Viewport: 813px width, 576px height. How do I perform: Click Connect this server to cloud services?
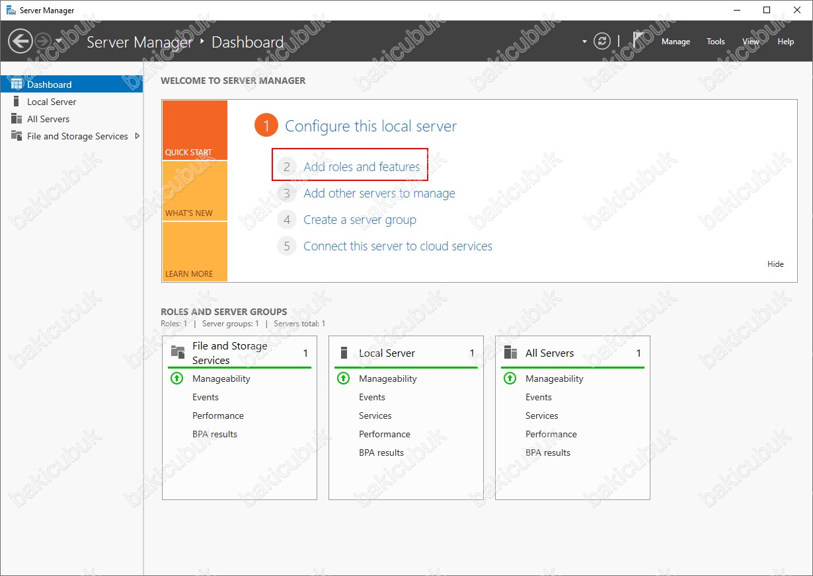[398, 246]
